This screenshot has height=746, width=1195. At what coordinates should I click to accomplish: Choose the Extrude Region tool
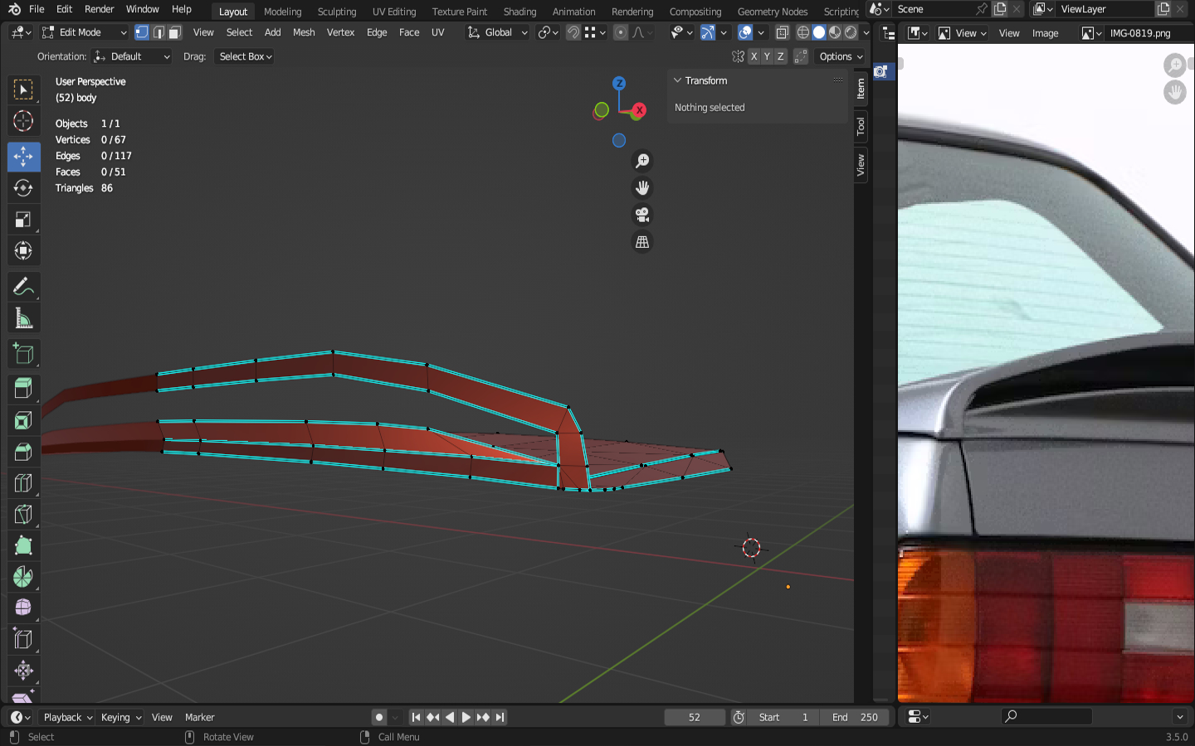(x=23, y=388)
